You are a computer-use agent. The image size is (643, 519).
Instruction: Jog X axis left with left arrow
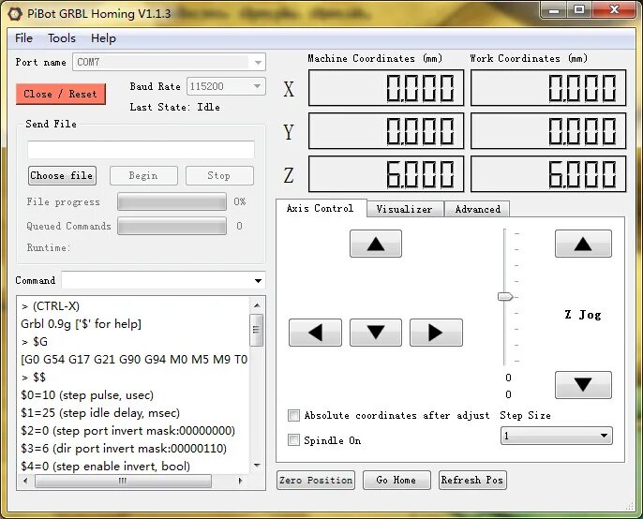pos(315,333)
